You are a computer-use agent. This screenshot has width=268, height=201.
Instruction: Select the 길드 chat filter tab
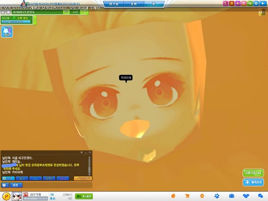point(22,178)
